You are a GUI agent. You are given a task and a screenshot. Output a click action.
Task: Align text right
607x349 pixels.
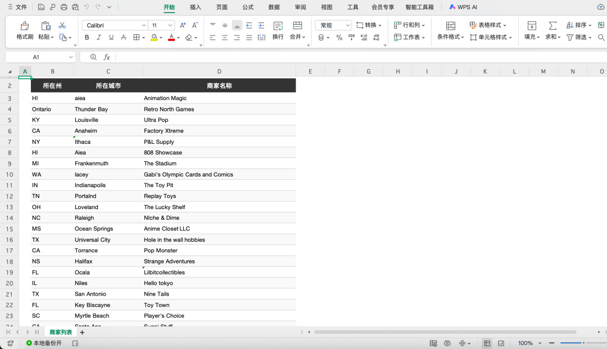[x=237, y=38]
